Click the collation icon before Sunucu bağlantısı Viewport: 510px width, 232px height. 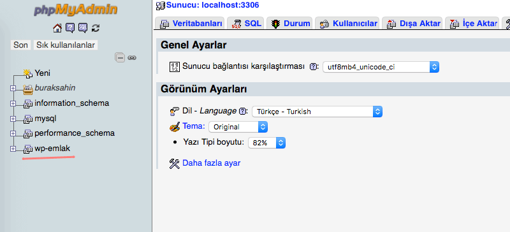(x=175, y=67)
